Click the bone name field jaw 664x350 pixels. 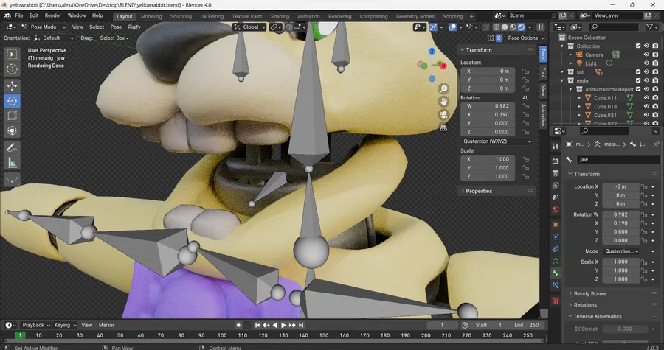[618, 160]
